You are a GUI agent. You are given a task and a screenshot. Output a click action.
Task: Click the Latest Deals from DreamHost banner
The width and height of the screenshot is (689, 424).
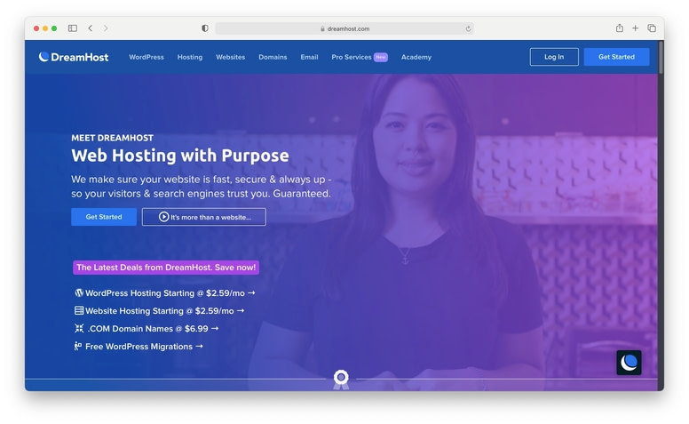point(166,268)
